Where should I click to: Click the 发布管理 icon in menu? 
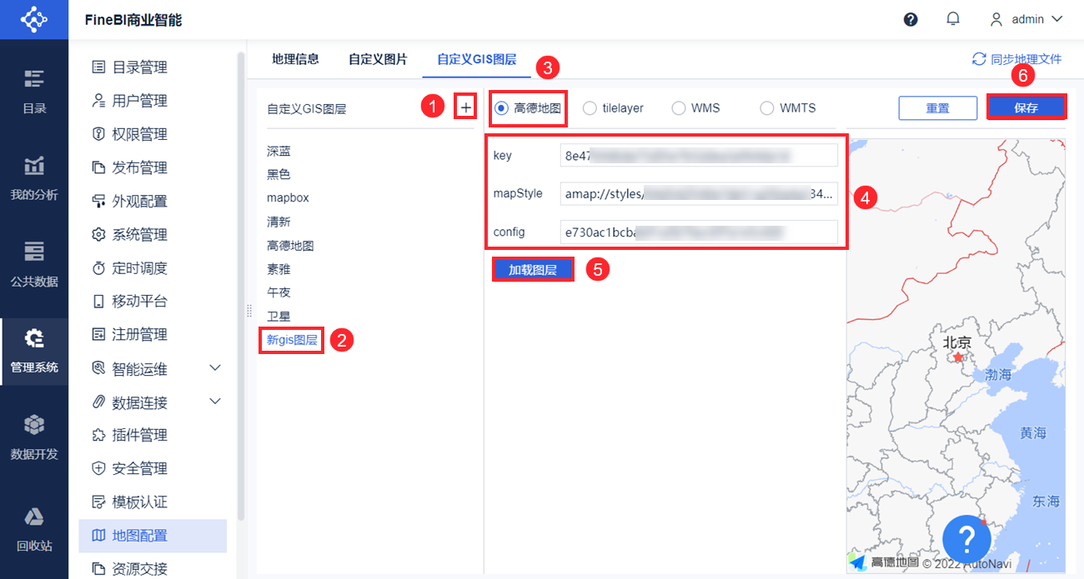pos(98,167)
